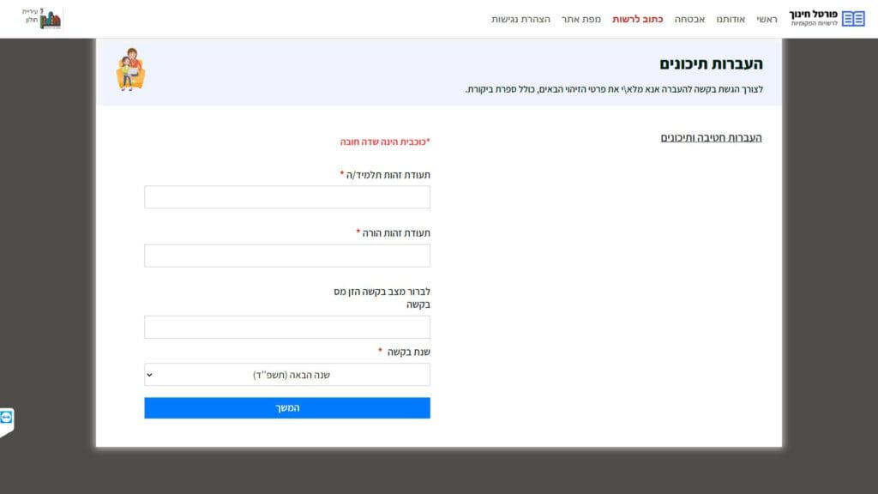Viewport: 878px width, 494px height.
Task: Expand the שנת בקשה year dropdown
Action: pos(287,375)
